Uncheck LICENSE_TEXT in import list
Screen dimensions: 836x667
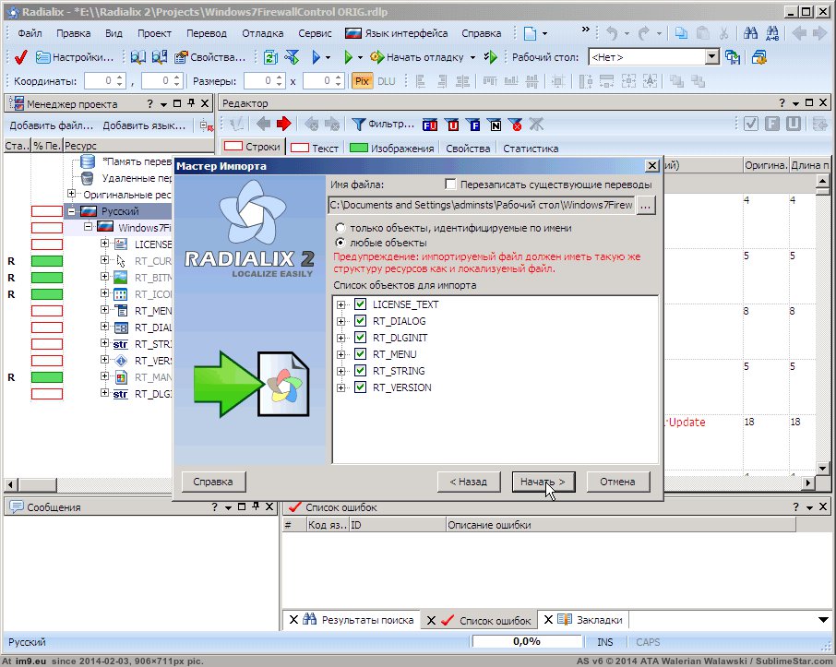[361, 304]
